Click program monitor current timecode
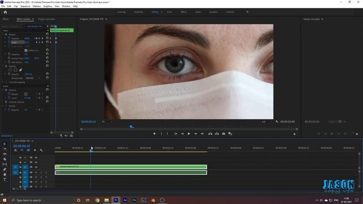The width and height of the screenshot is (363, 204). [x=88, y=121]
